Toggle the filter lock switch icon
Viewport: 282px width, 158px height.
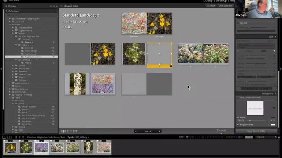pos(279,137)
